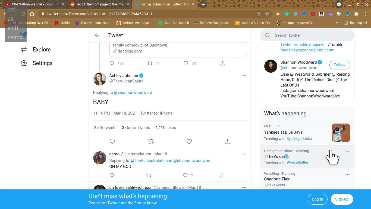Open more options for #TheVoice trend

point(347,152)
